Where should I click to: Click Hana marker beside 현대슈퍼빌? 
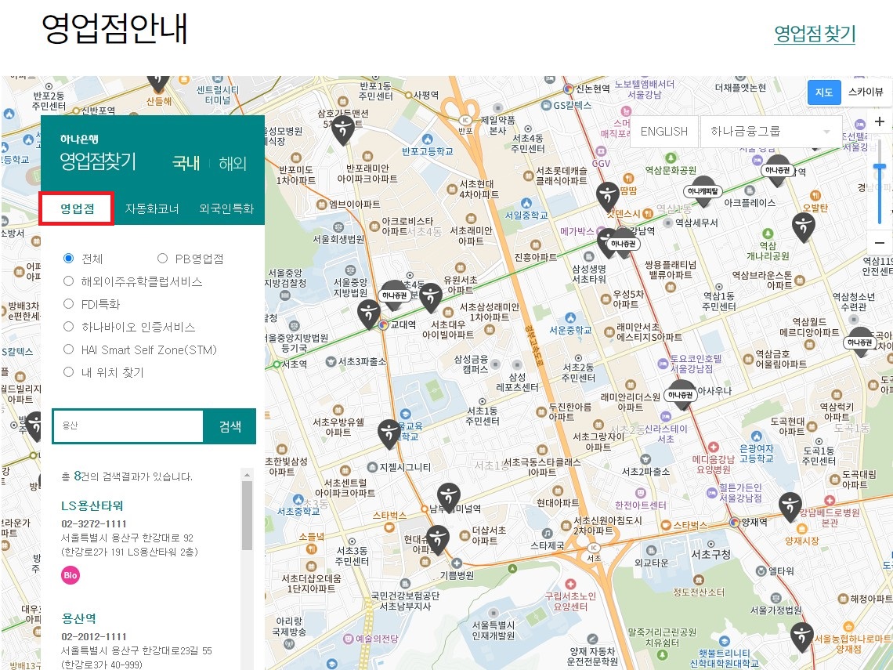(x=437, y=539)
